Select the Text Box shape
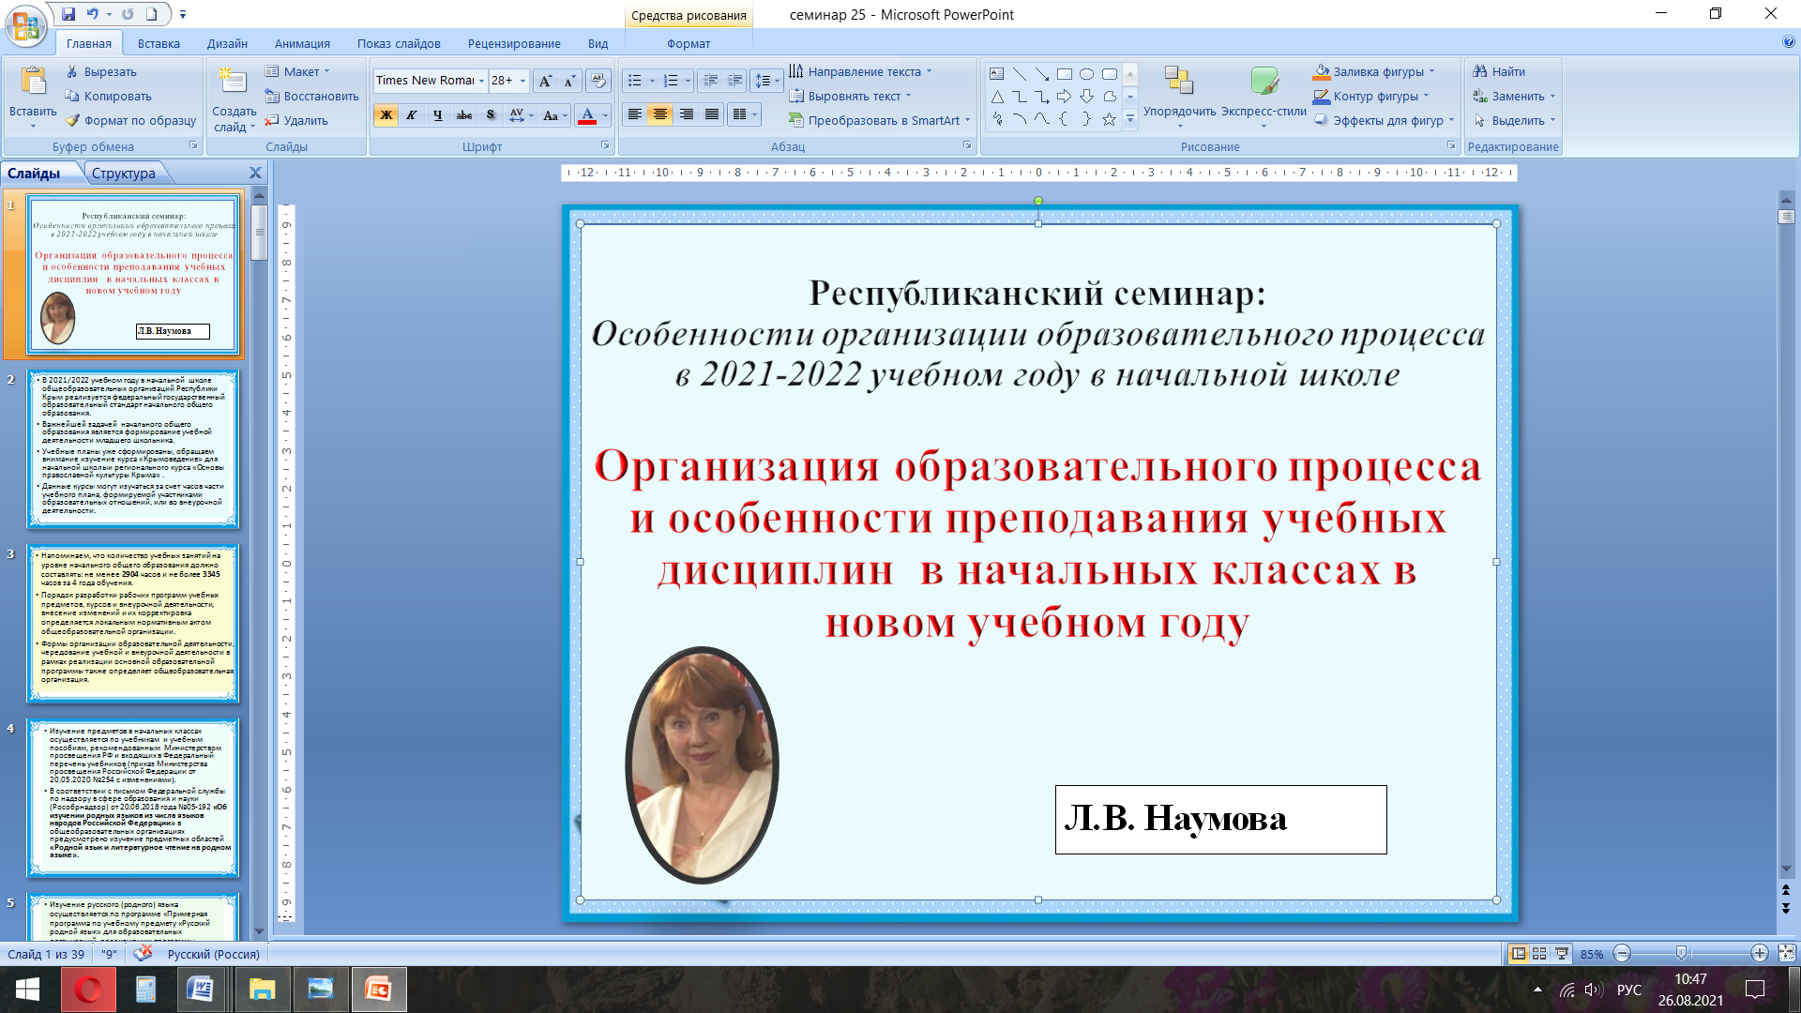This screenshot has width=1801, height=1013. point(996,74)
